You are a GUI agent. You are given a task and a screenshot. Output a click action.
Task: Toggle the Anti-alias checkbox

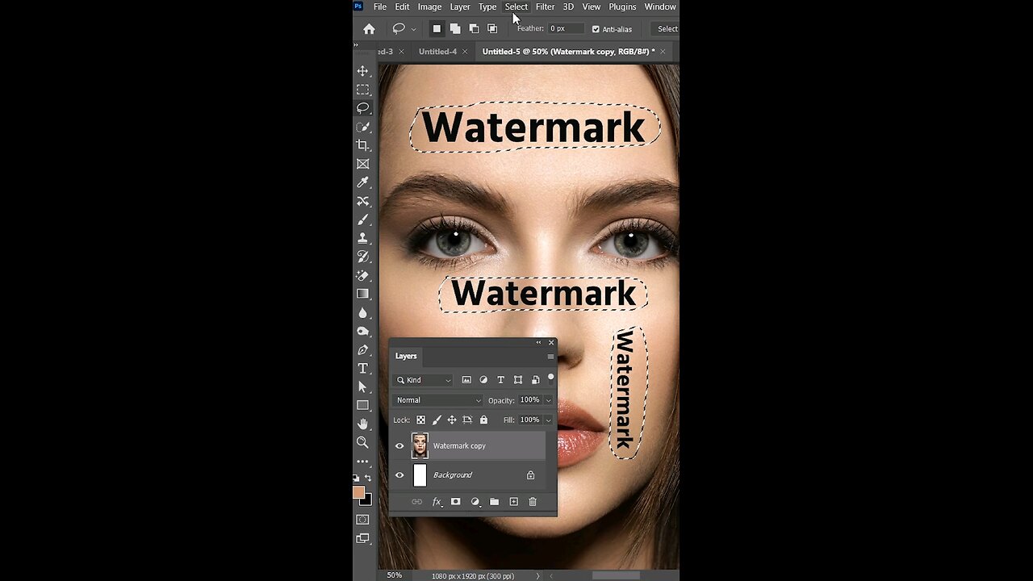click(596, 29)
